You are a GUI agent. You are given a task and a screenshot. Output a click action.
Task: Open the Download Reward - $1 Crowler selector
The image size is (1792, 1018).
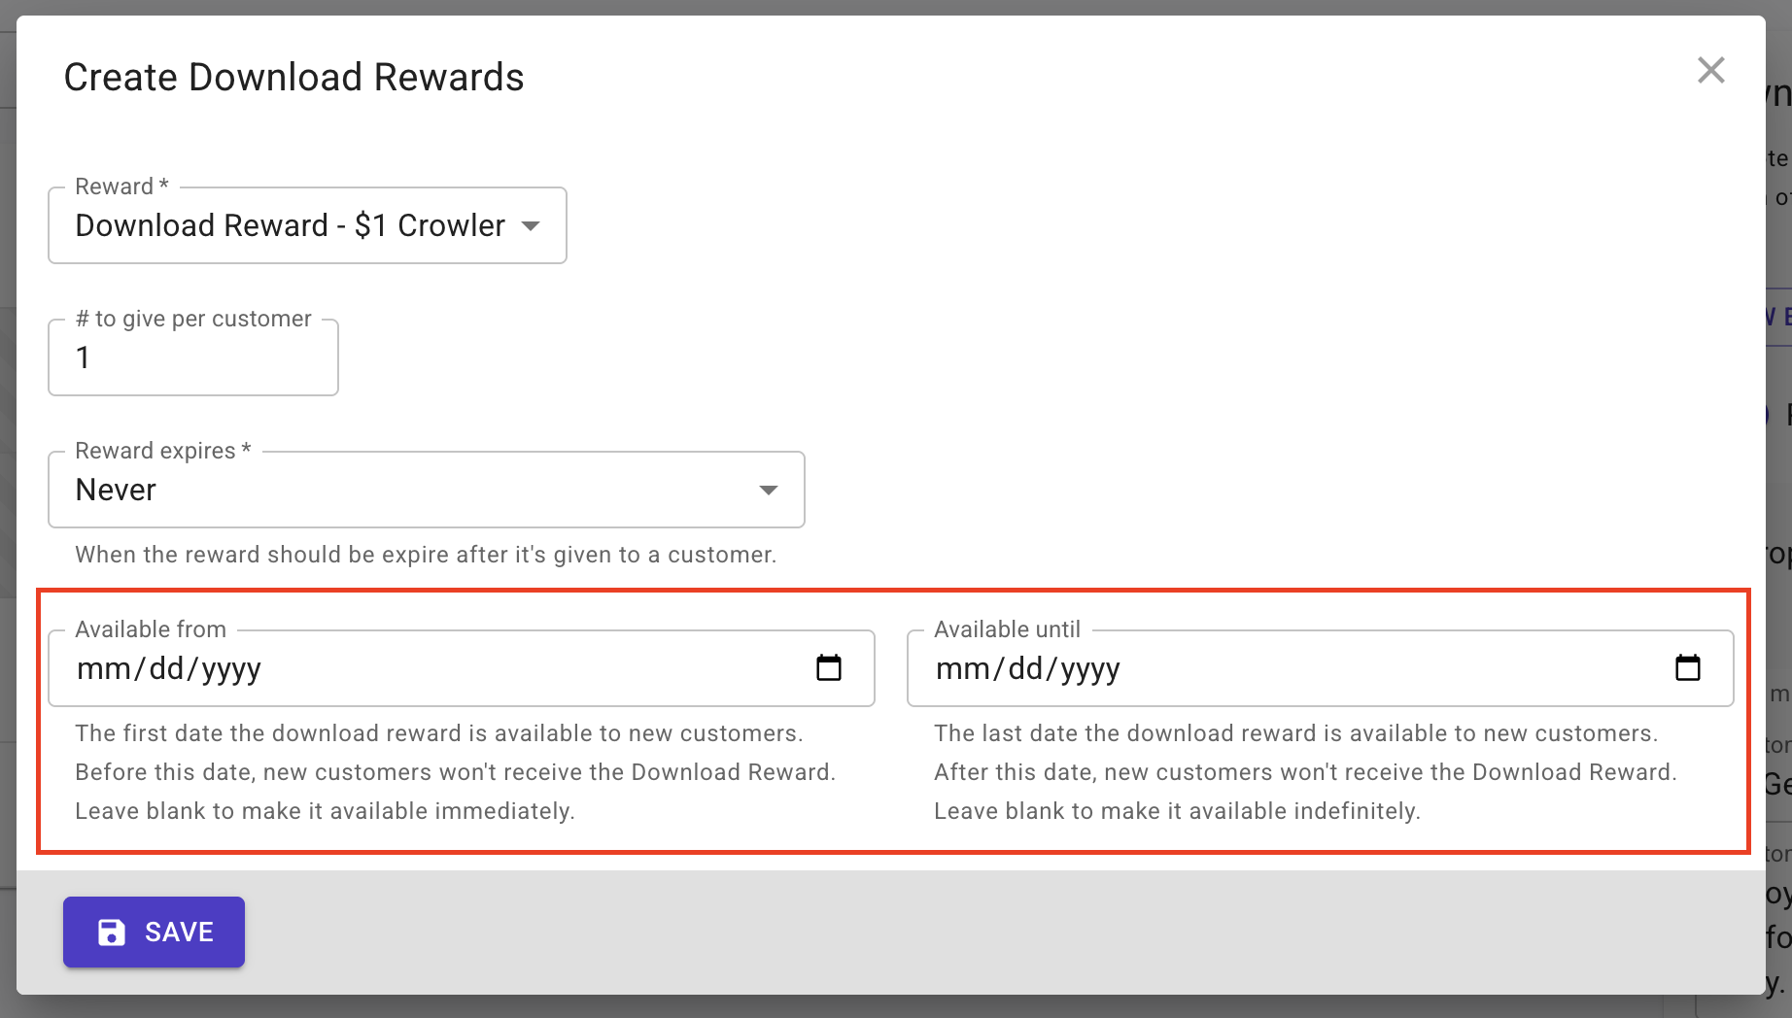tap(290, 226)
